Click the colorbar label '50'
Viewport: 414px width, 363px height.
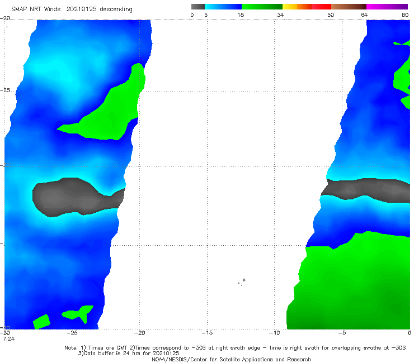tap(331, 15)
